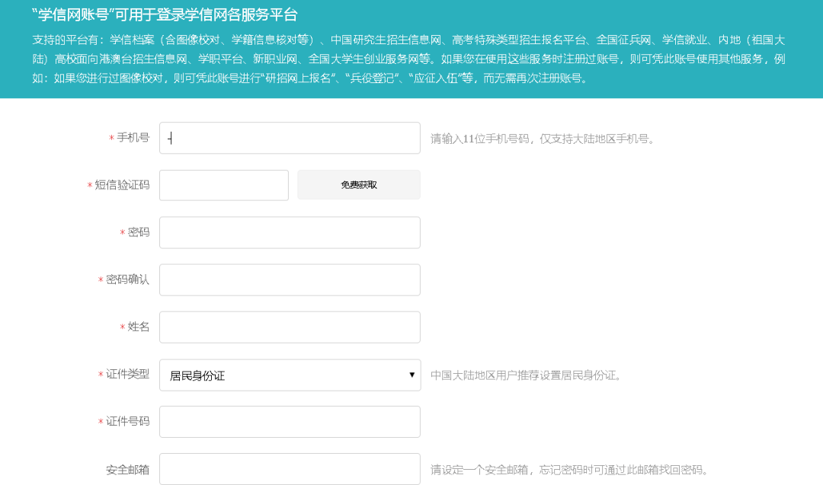Click the 姓名 field label

(139, 327)
